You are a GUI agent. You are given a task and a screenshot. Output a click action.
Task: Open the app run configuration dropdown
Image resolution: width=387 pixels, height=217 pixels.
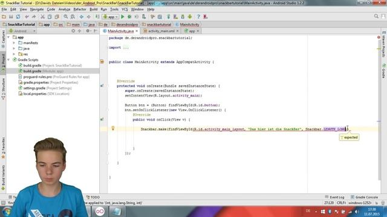111,17
